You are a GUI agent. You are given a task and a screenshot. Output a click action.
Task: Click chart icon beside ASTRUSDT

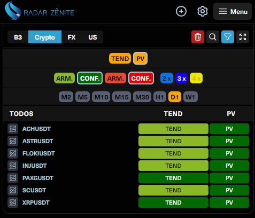pyautogui.click(x=13, y=141)
